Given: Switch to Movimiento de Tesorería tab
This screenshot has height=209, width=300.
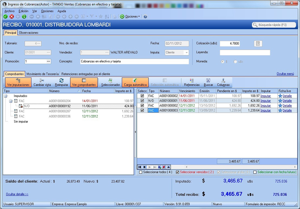Looking at the screenshot, I should [x=42, y=74].
